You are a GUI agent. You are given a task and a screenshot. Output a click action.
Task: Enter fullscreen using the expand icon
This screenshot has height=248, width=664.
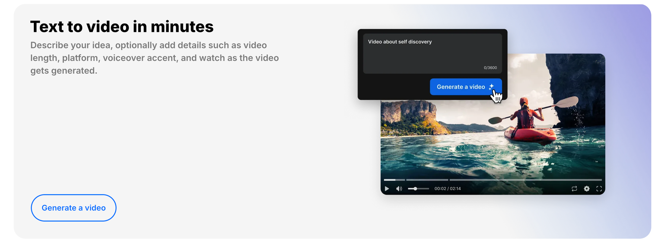click(x=599, y=189)
